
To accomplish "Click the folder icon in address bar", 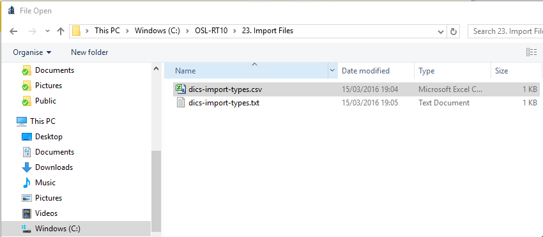I will pos(77,31).
